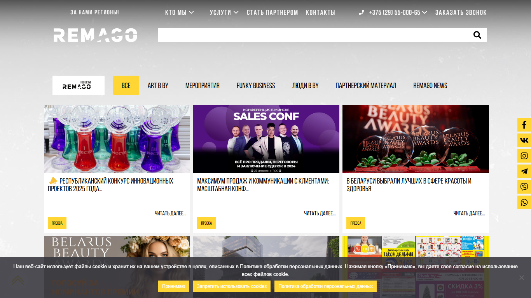
Task: Select the ЛЮДИ В BY tab
Action: pos(305,85)
